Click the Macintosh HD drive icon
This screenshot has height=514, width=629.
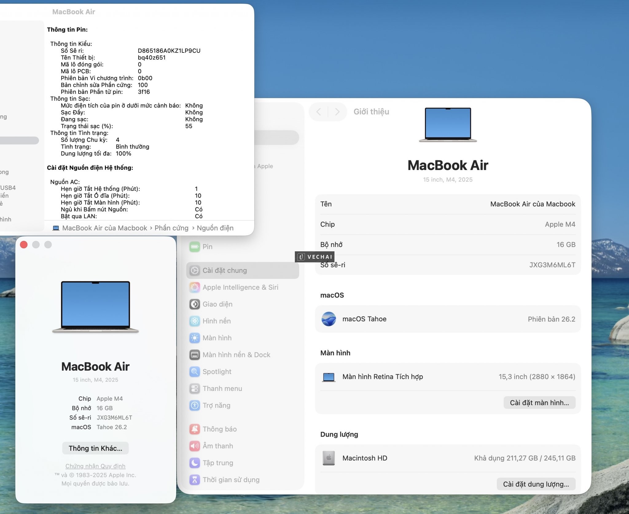pyautogui.click(x=329, y=458)
